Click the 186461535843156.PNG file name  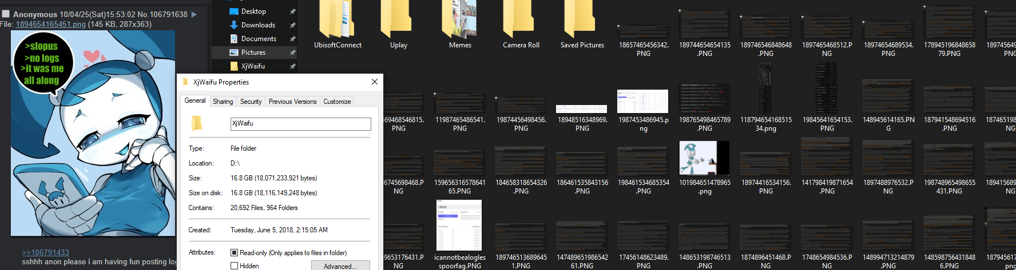click(582, 187)
